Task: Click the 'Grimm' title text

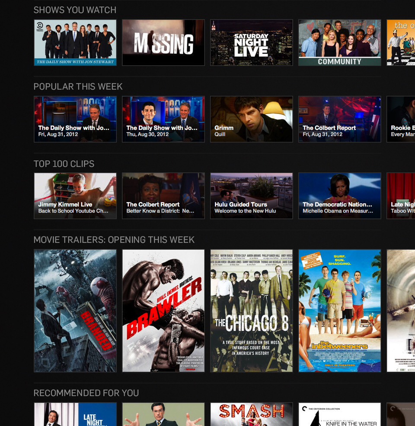Action: coord(224,128)
